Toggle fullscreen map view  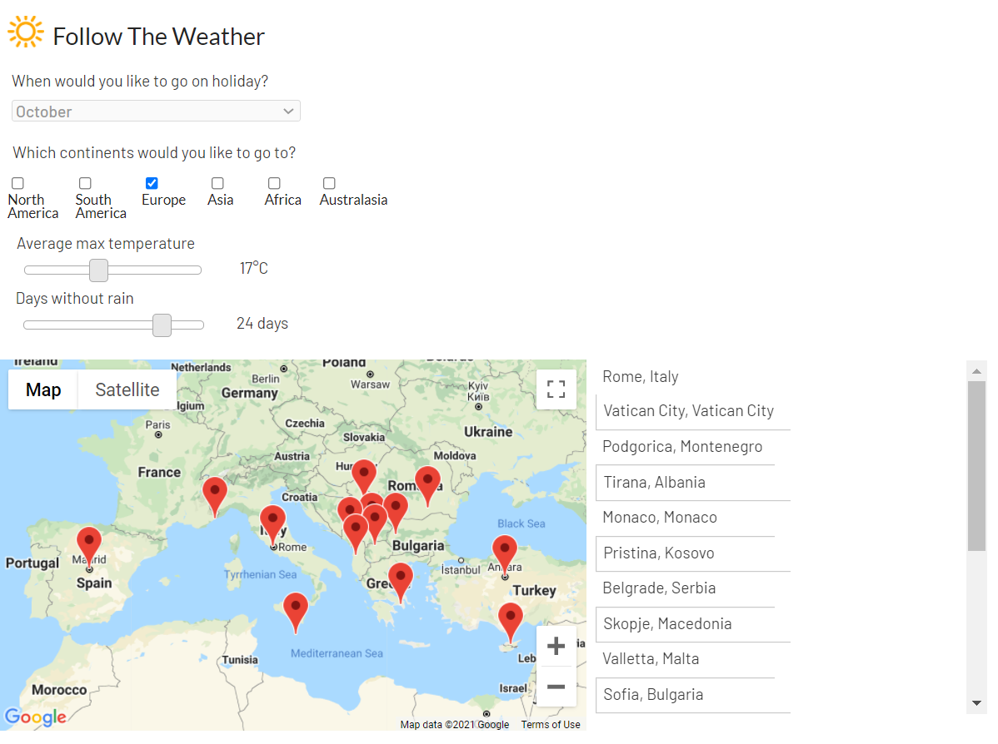[x=556, y=389]
